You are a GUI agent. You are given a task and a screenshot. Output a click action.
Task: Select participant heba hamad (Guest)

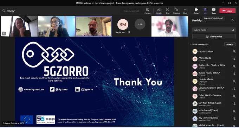(x=214, y=111)
